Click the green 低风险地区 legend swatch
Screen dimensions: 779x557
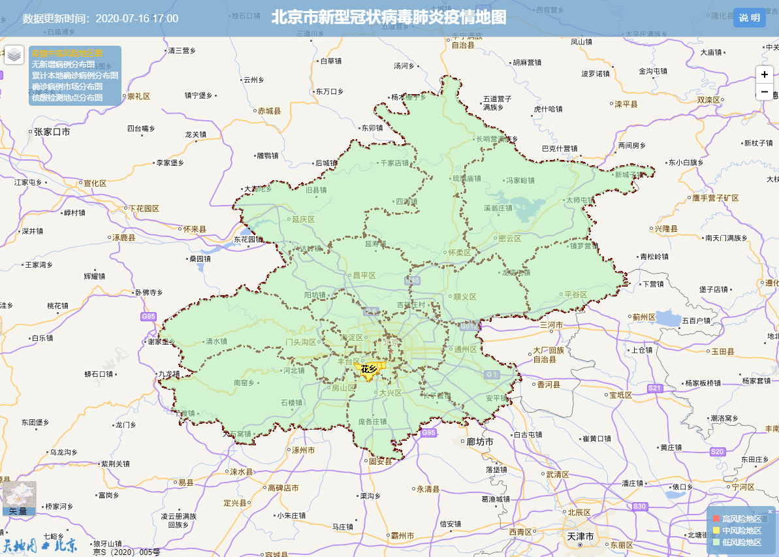coord(716,542)
